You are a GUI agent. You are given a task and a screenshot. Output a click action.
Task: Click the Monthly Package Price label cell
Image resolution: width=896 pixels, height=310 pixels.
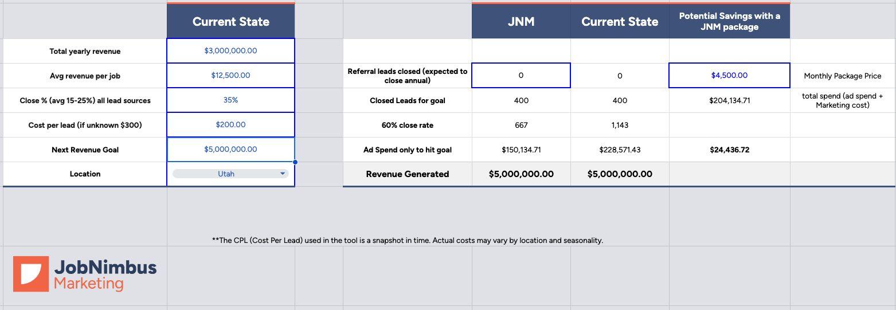[x=842, y=76]
